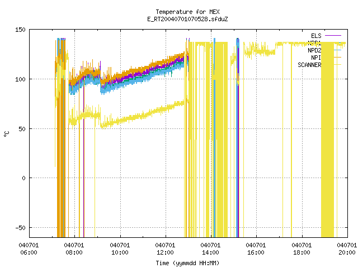The image size is (358, 268).
Task: Click the x-axis label '040701 14:00'
Action: (210, 249)
